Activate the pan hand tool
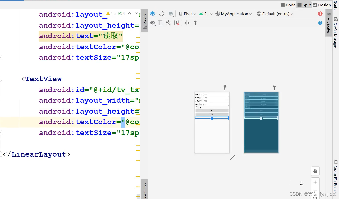Screen dimensions: 339x199 click(x=315, y=171)
